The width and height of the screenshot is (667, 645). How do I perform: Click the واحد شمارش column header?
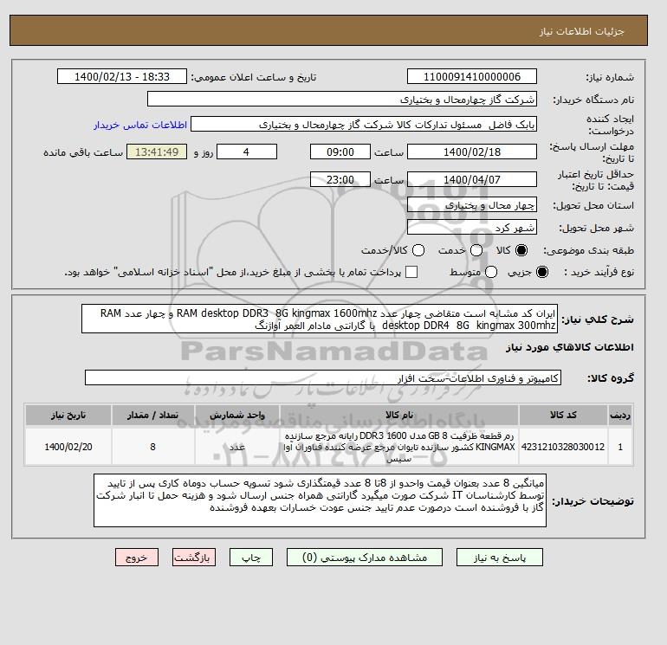pos(237,415)
